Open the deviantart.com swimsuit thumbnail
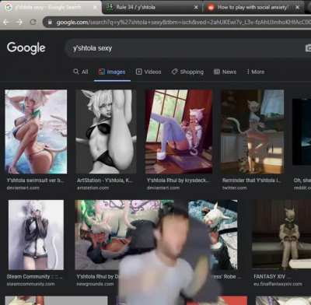The width and height of the screenshot is (311, 305). pyautogui.click(x=36, y=131)
